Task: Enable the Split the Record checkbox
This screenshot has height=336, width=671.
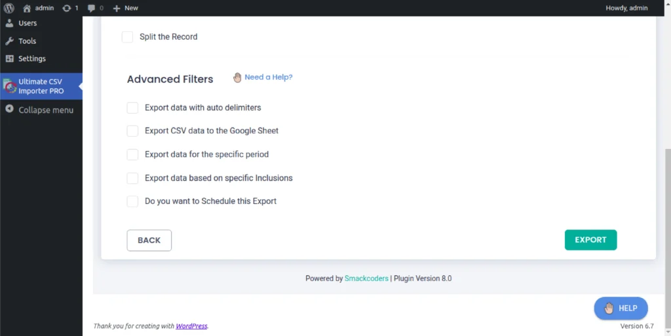Action: click(x=127, y=37)
